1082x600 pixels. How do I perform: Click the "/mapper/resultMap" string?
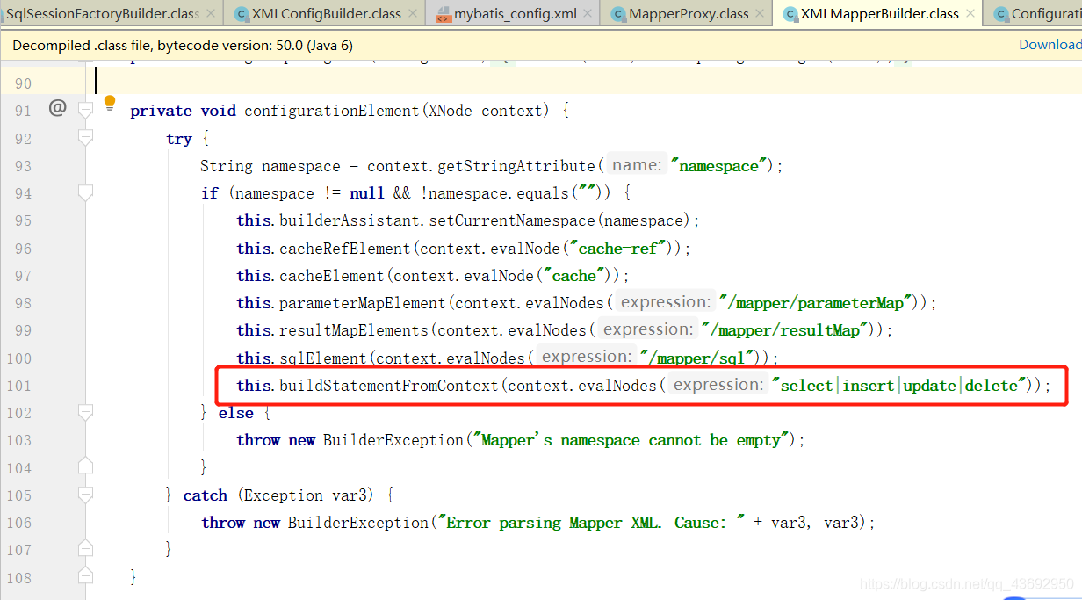coord(783,330)
